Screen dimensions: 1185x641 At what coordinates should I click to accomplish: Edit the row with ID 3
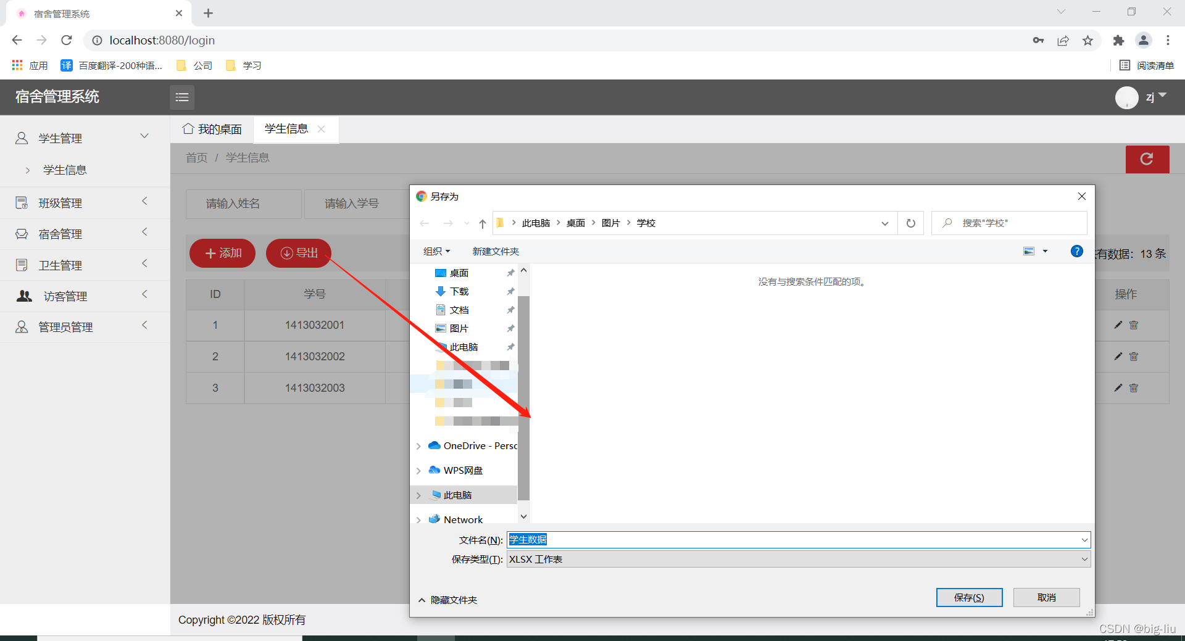(1118, 388)
